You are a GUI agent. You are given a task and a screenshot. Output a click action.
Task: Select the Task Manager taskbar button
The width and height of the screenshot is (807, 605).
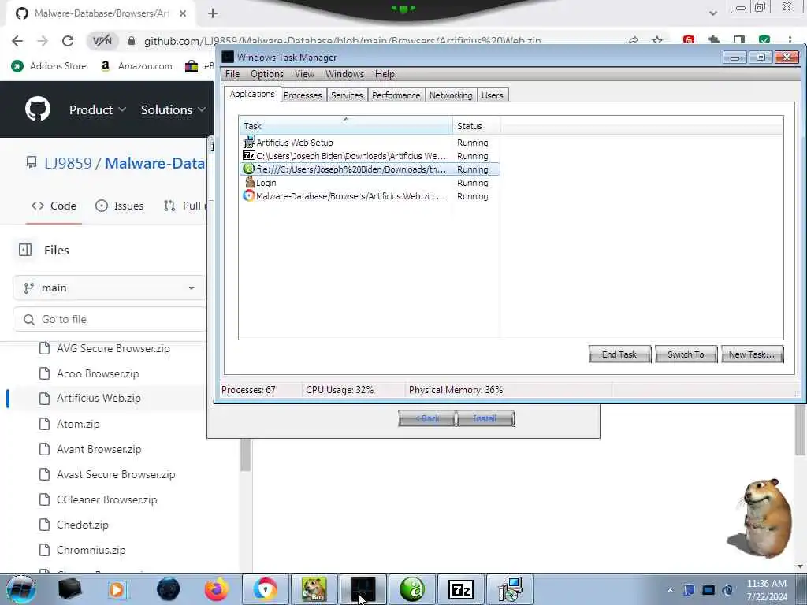tap(363, 589)
